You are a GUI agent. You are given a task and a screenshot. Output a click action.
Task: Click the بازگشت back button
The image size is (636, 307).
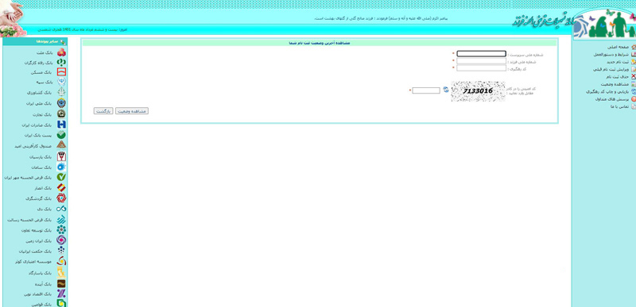pyautogui.click(x=103, y=111)
